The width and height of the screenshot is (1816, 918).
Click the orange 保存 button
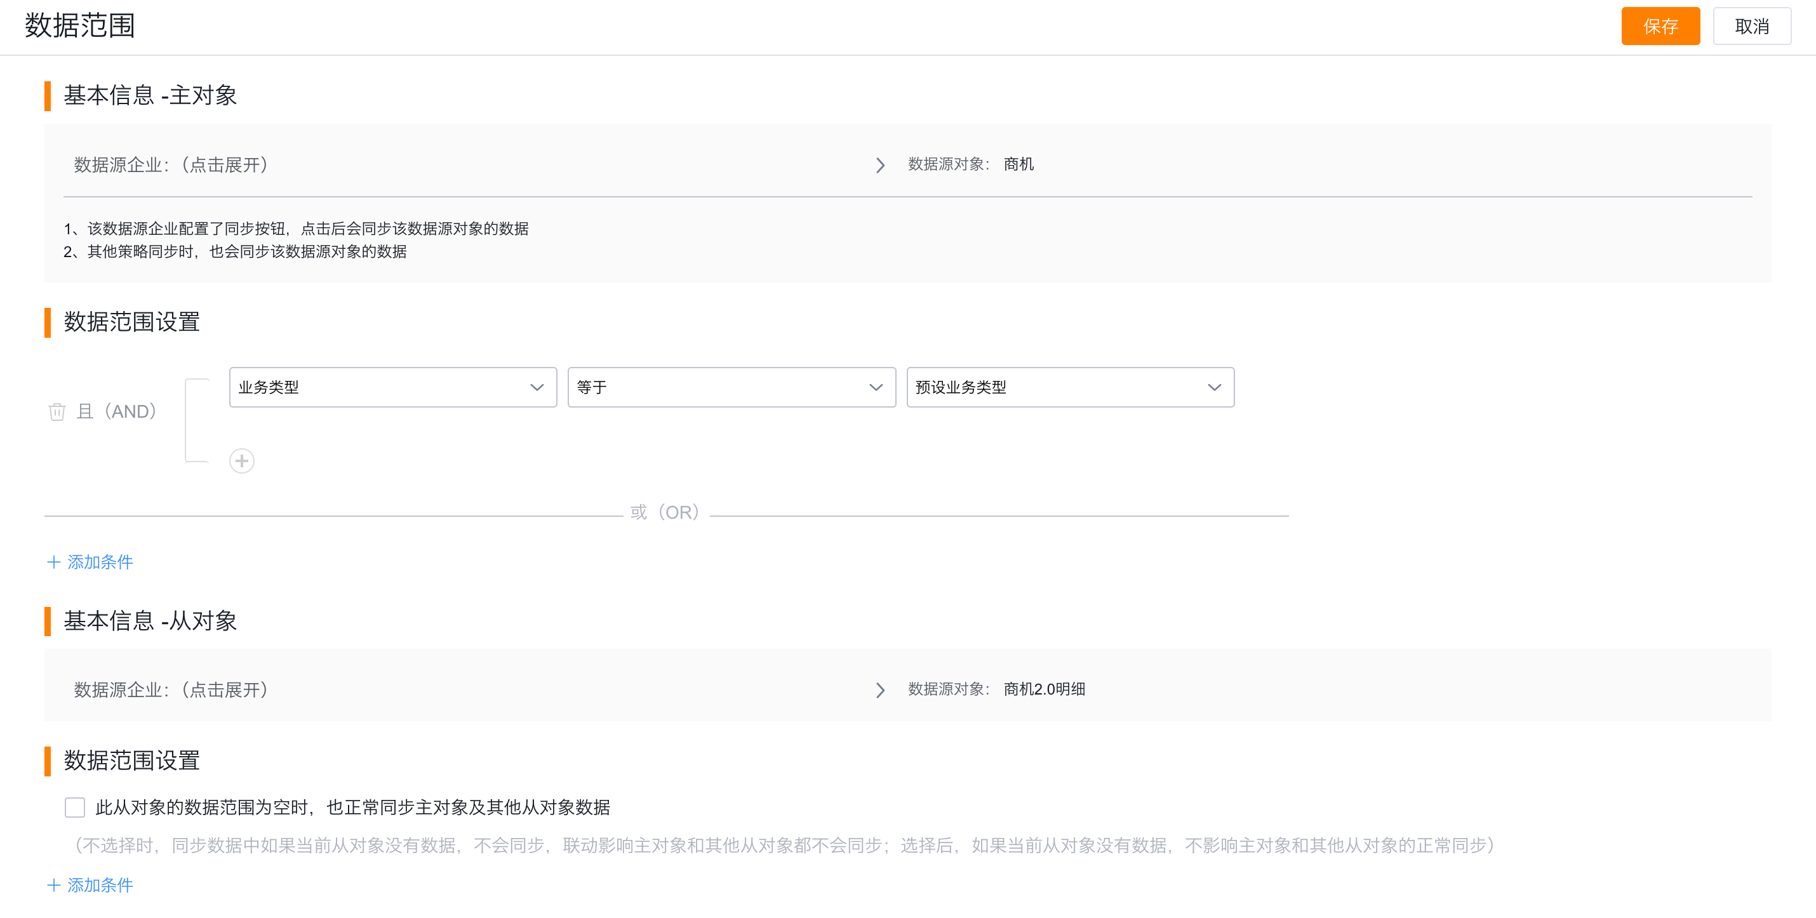1660,26
